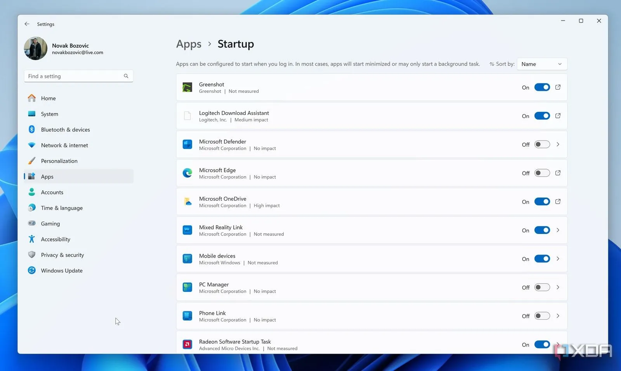Open Privacy & security settings
Viewport: 621px width, 371px height.
tap(62, 255)
